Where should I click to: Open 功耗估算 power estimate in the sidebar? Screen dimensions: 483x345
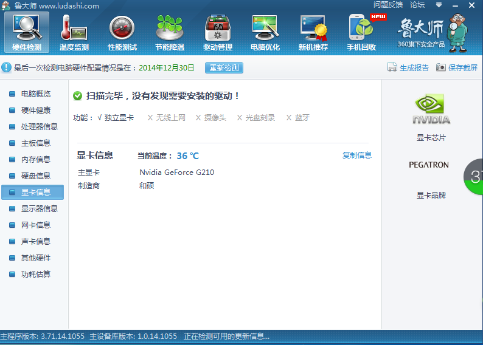pyautogui.click(x=35, y=274)
